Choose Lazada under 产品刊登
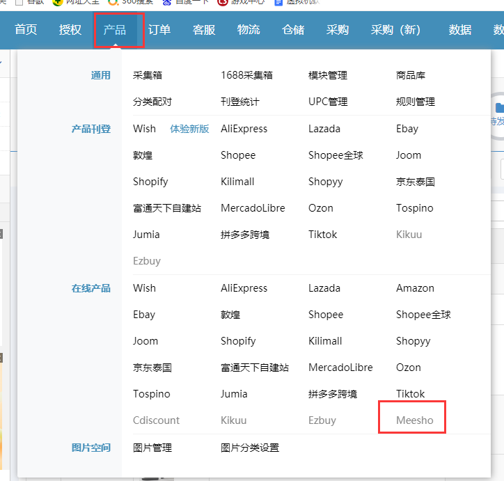Image resolution: width=504 pixels, height=481 pixels. click(324, 129)
